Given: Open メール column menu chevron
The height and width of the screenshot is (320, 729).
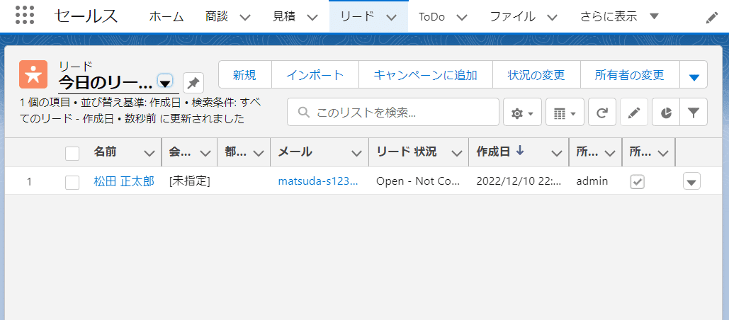Looking at the screenshot, I should 356,153.
